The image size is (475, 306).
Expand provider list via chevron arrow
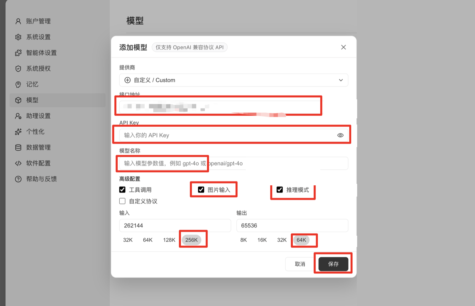click(x=341, y=80)
